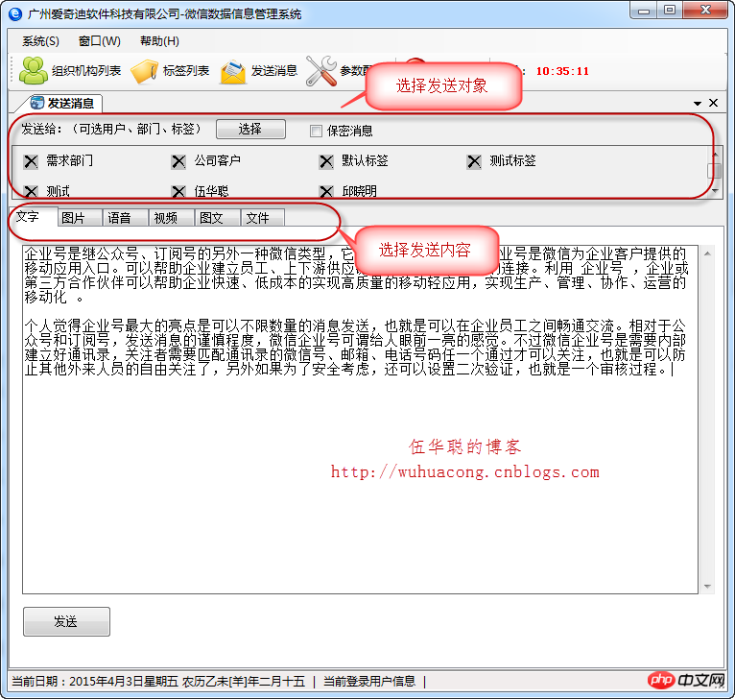
Task: Click inside the message text area
Action: click(360, 420)
